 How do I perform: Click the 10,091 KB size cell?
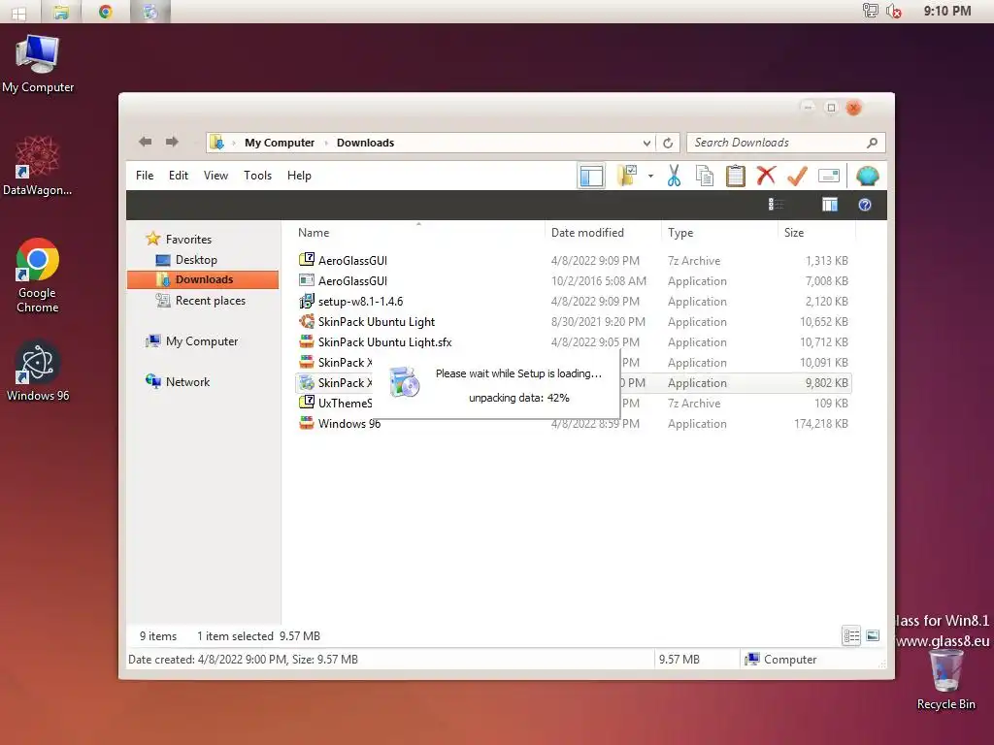tap(823, 363)
